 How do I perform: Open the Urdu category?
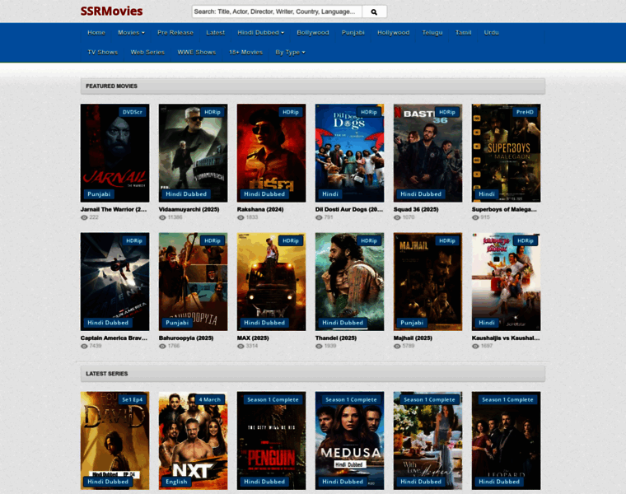492,33
